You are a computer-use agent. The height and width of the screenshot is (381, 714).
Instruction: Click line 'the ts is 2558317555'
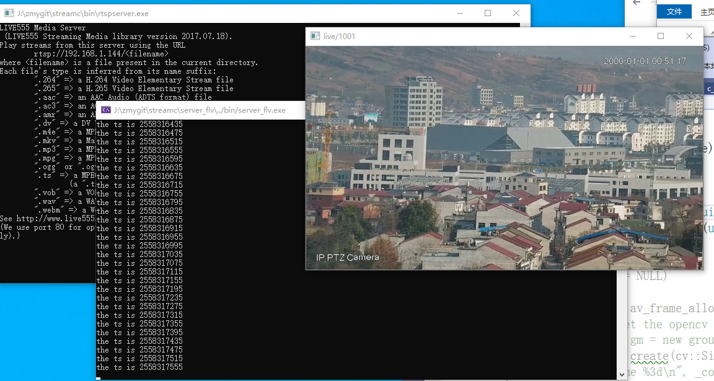[x=139, y=367]
